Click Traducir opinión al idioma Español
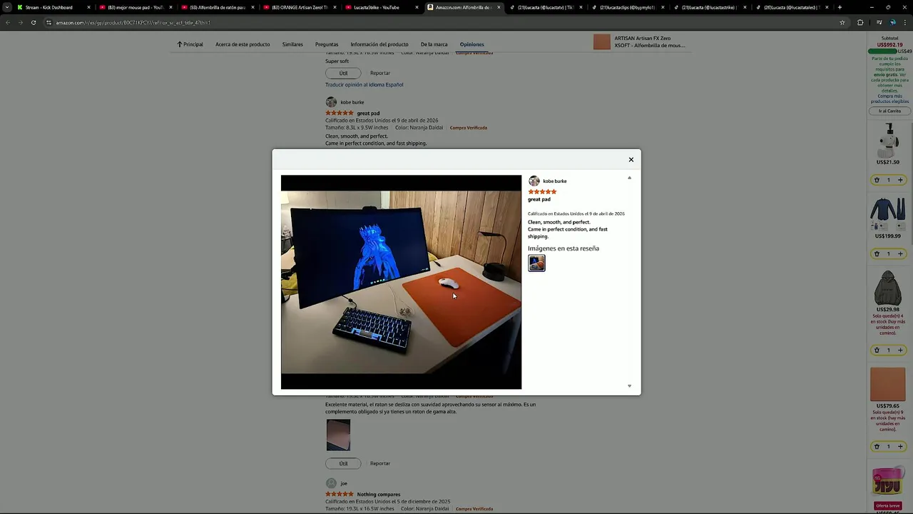913x514 pixels. click(364, 85)
